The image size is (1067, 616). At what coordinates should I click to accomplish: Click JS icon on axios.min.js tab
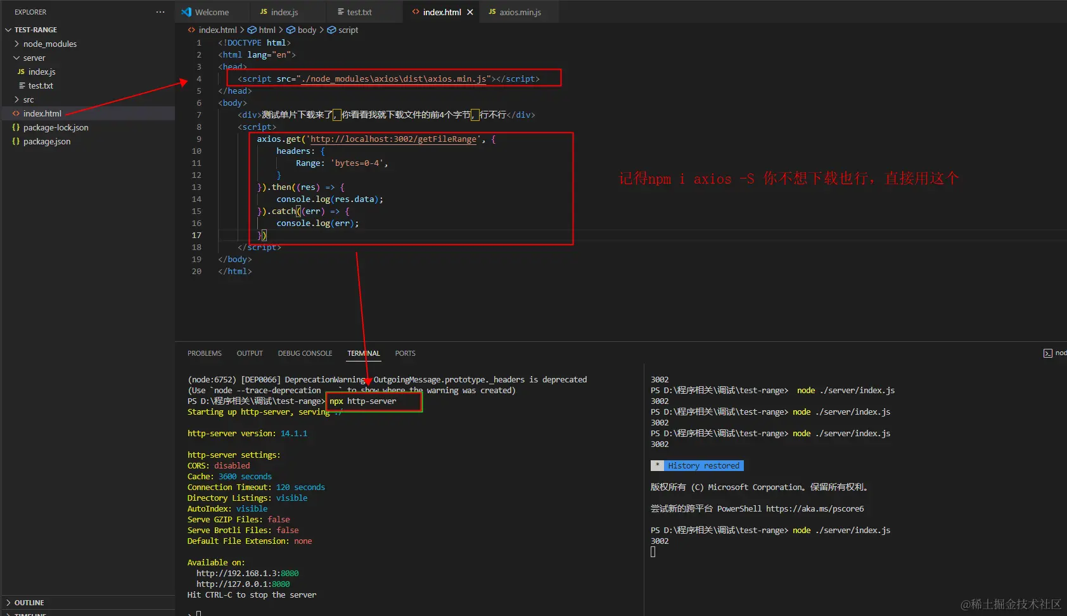492,12
